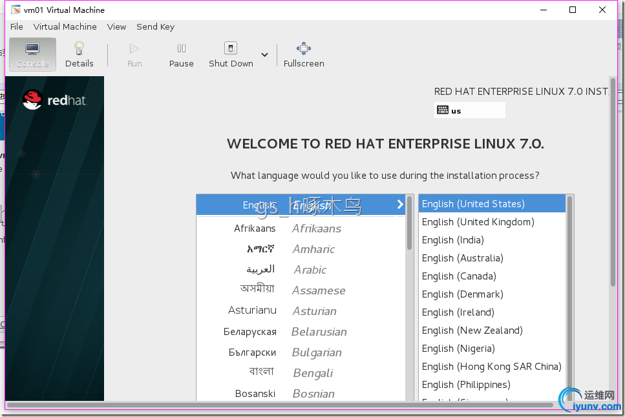Click the Shut Down power icon
The width and height of the screenshot is (625, 417).
(x=231, y=49)
